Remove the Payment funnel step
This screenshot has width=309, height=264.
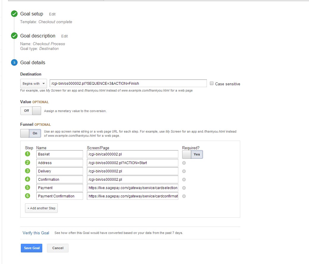184,188
